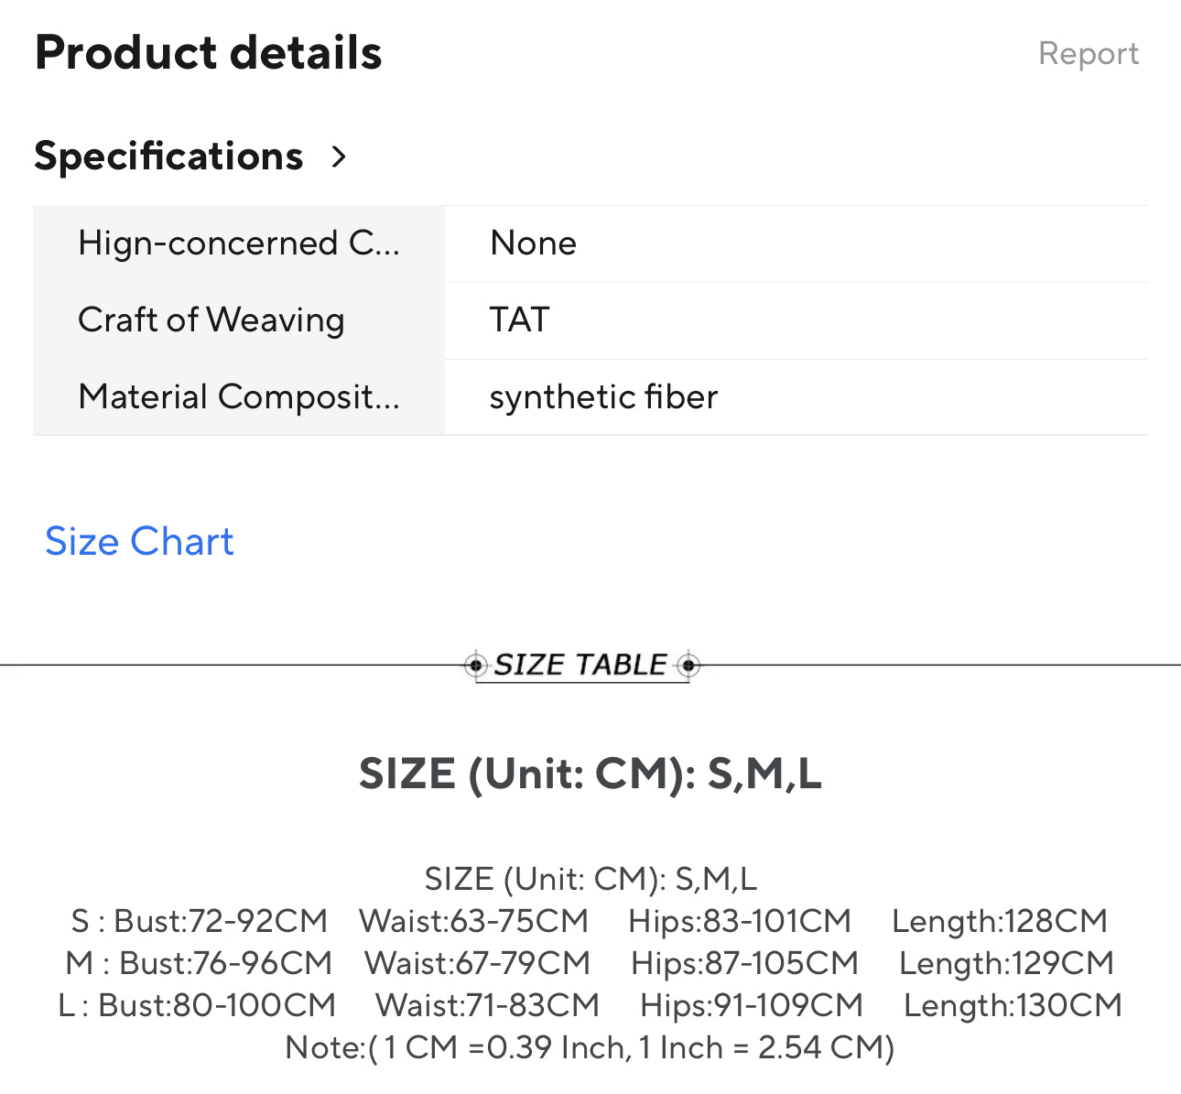Select the L size Length 130CM text
Screen dimensions: 1181x1094
(1013, 1005)
